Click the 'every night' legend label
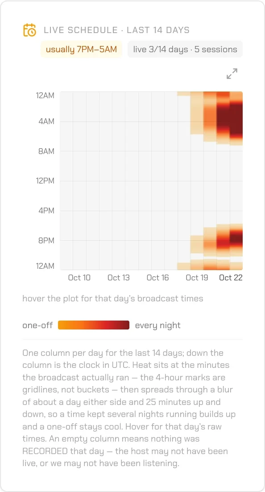The height and width of the screenshot is (492, 265). (158, 325)
